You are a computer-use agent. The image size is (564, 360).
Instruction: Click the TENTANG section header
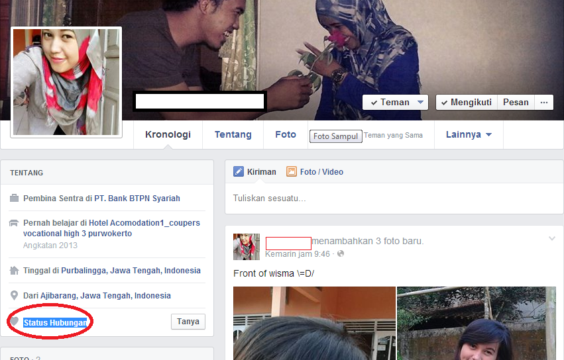point(27,173)
